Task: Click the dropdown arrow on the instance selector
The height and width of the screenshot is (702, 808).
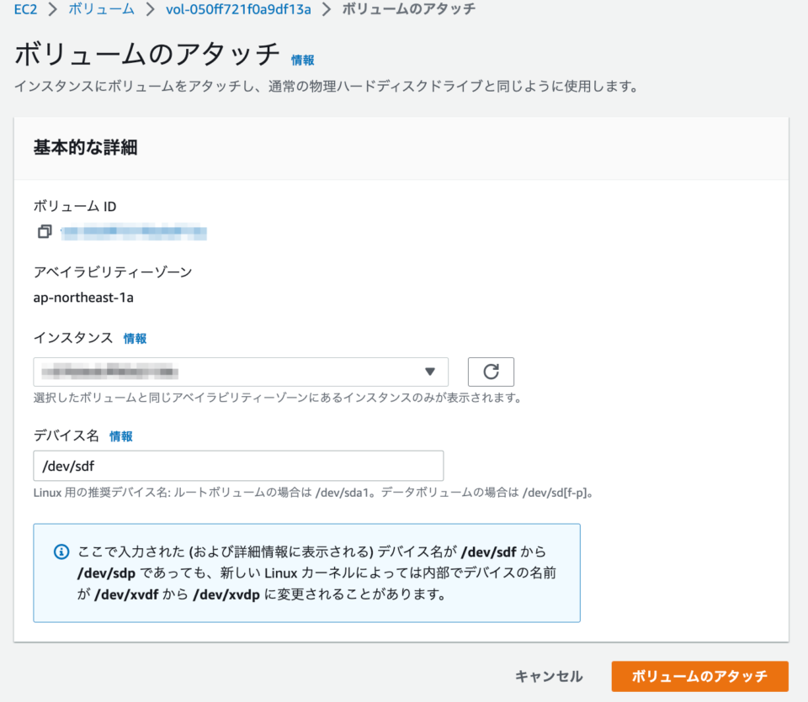Action: 432,372
